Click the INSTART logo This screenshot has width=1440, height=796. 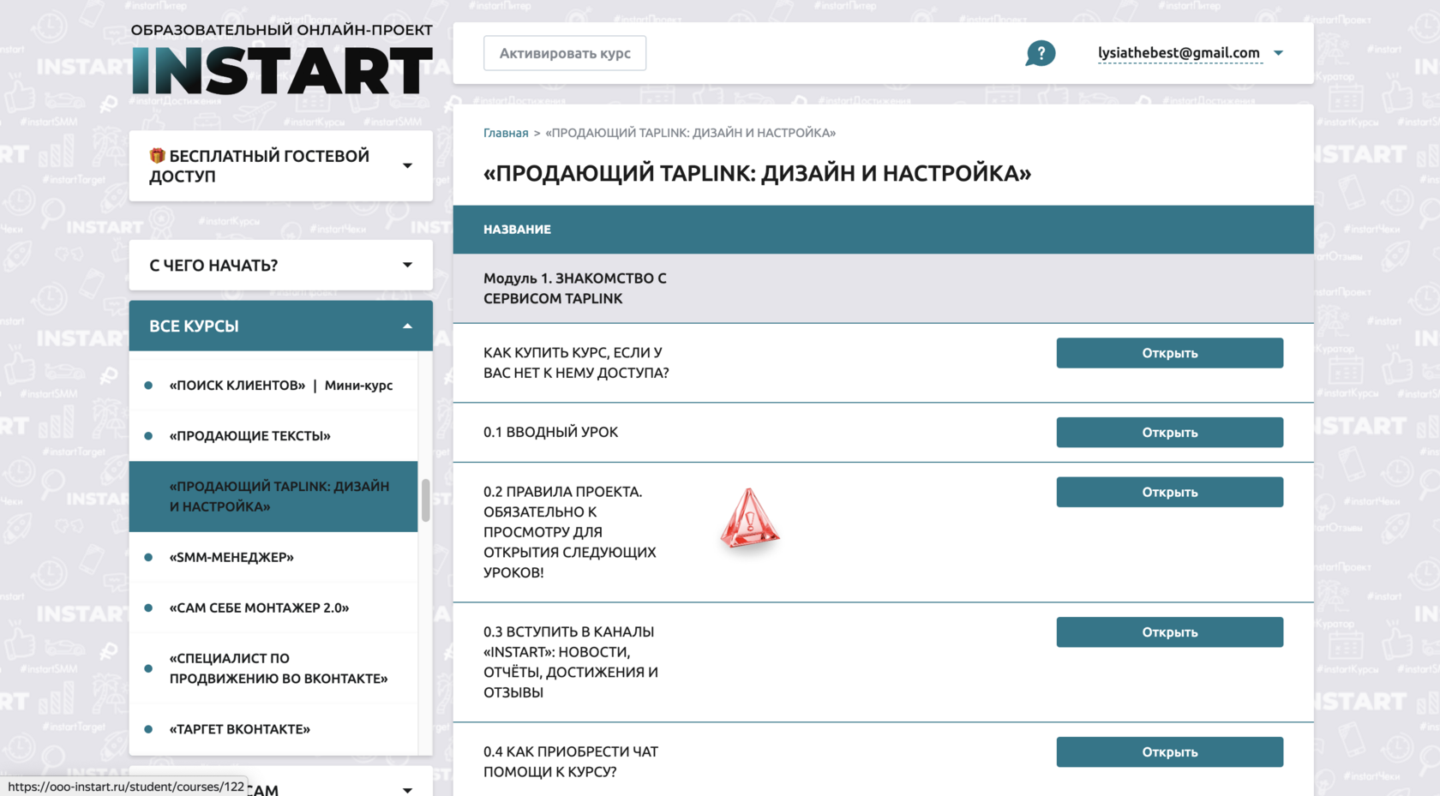(x=282, y=70)
